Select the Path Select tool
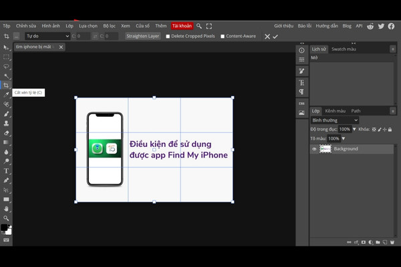 click(6, 190)
